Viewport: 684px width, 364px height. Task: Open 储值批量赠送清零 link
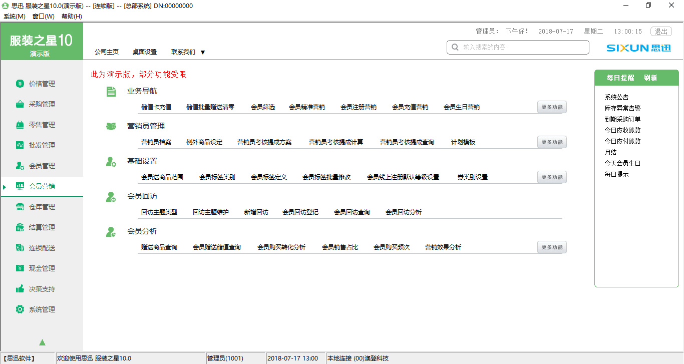coord(210,107)
